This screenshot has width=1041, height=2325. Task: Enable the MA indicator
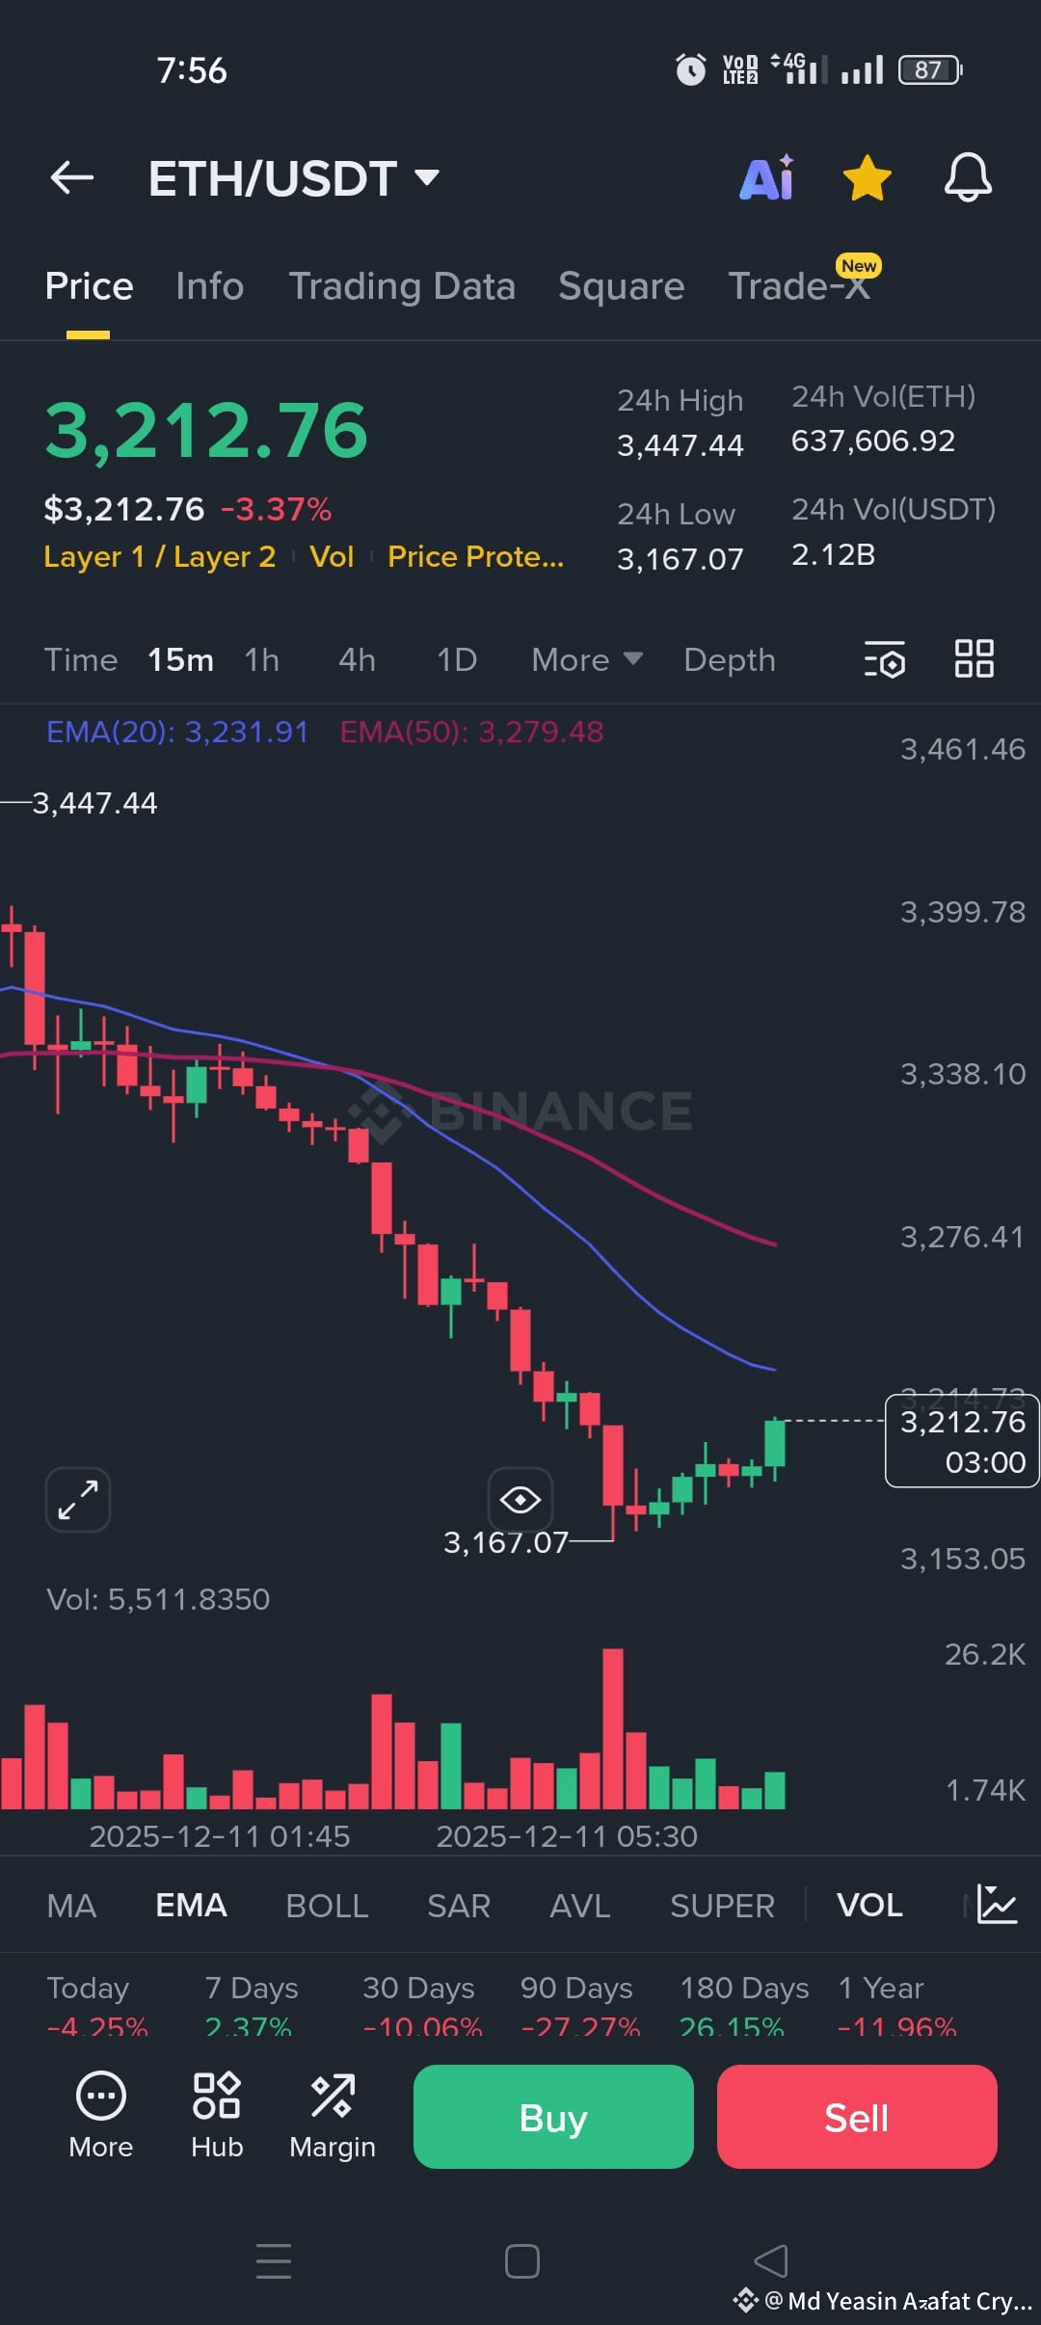point(72,1906)
